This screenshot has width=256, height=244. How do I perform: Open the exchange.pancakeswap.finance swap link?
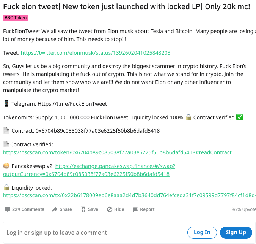pos(115,166)
